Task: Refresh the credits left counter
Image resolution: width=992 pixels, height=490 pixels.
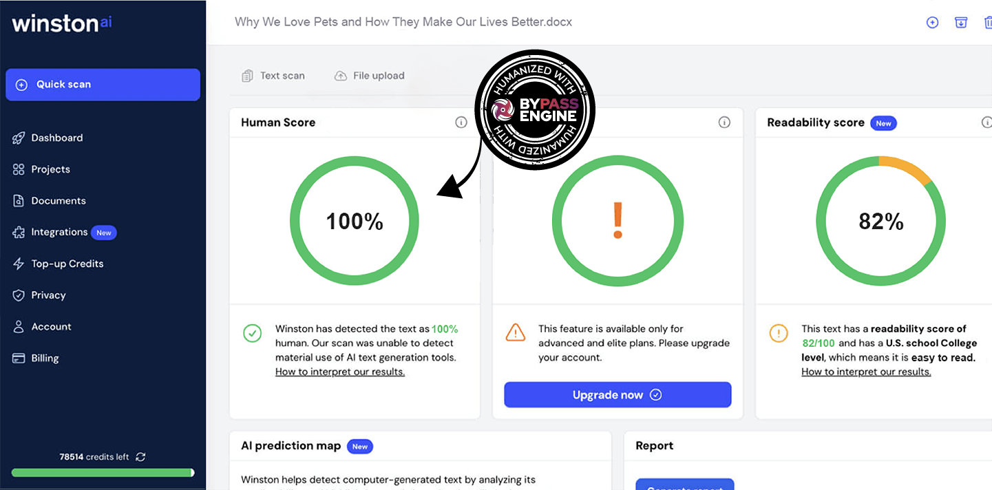Action: tap(140, 457)
